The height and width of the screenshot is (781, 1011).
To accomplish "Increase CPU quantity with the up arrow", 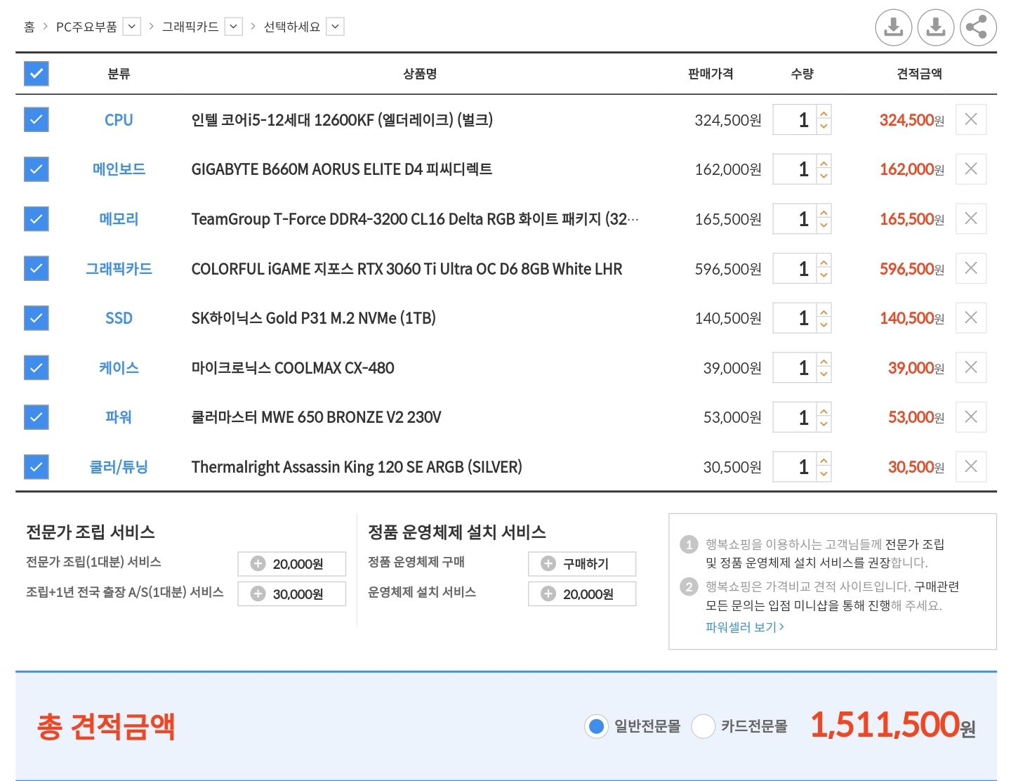I will click(824, 112).
